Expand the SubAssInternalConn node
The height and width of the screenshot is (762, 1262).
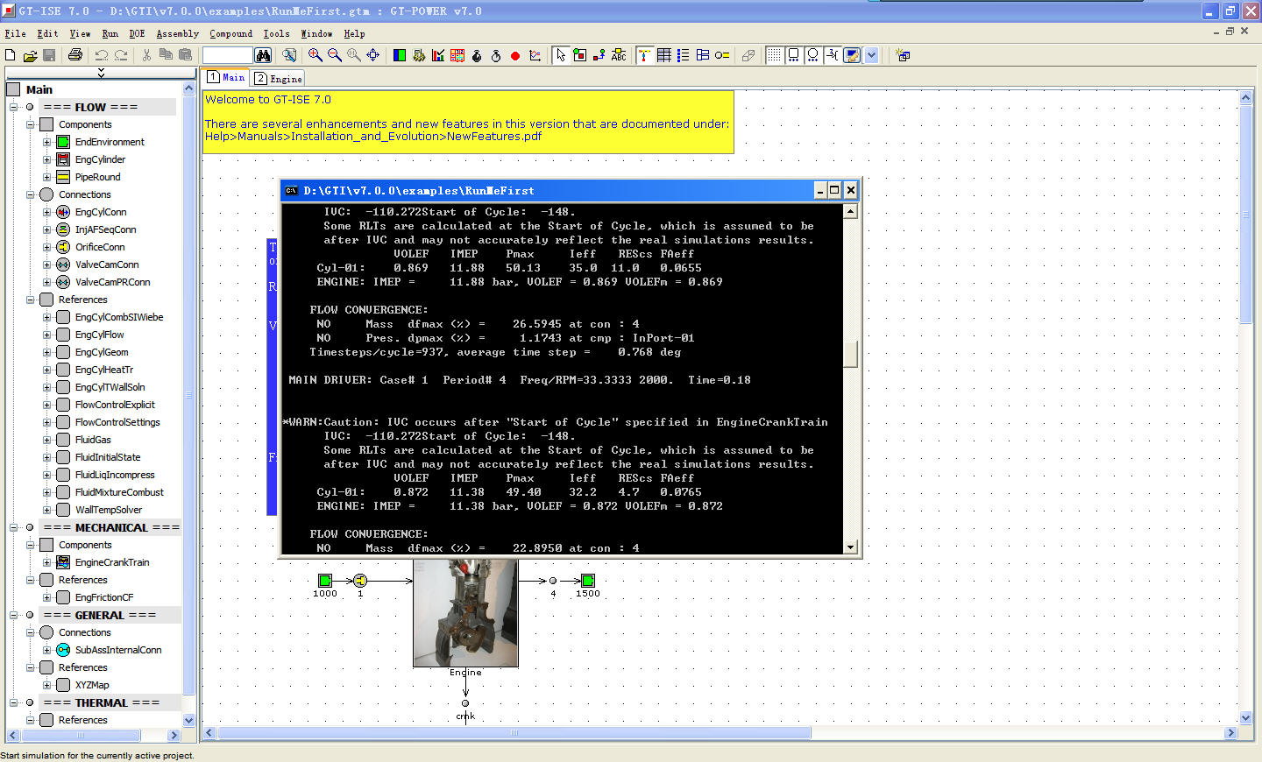[46, 650]
